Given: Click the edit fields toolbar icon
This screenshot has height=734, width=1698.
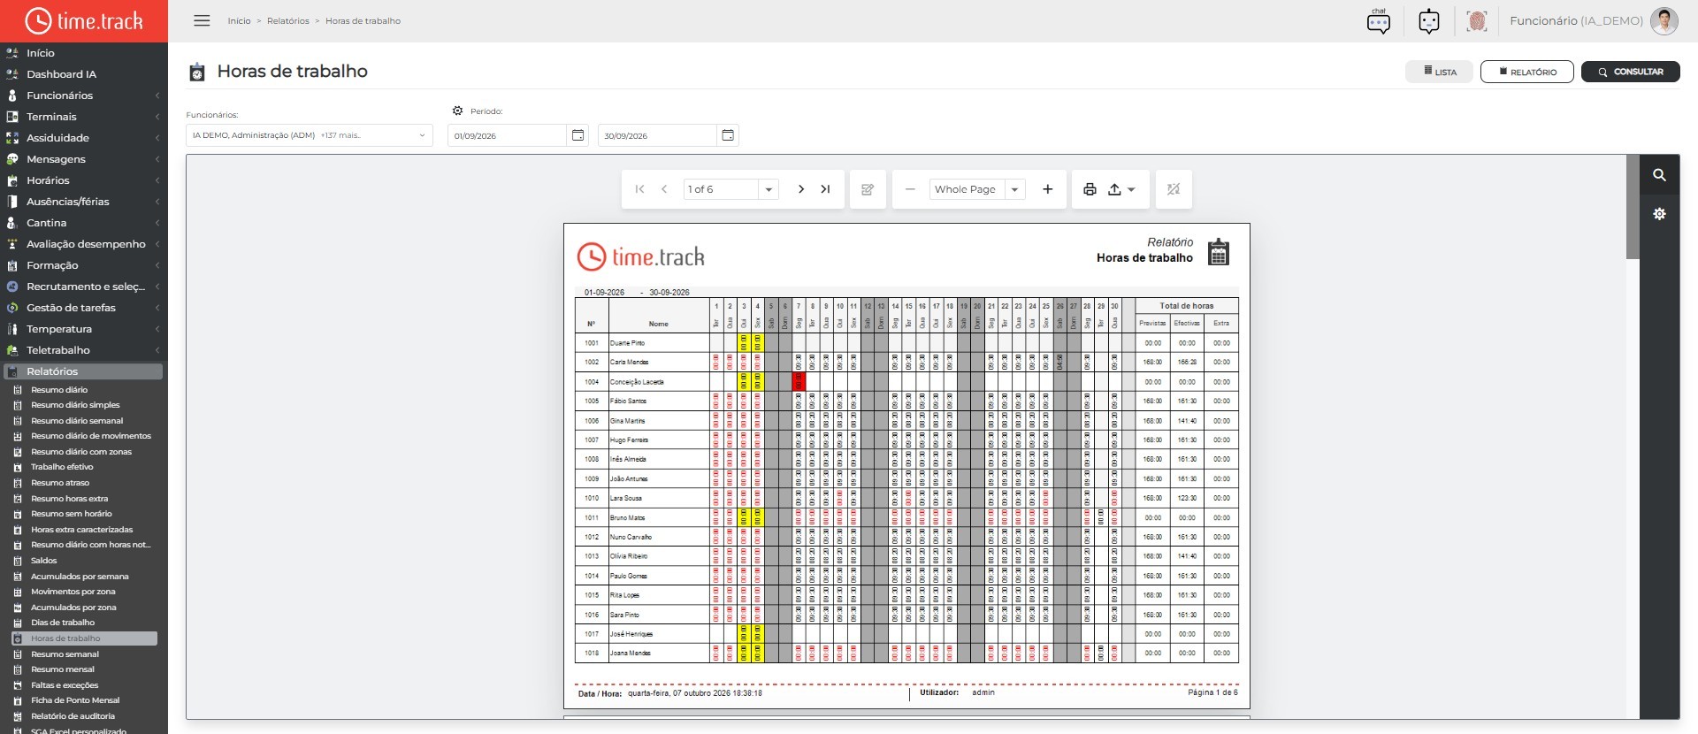Looking at the screenshot, I should point(868,189).
